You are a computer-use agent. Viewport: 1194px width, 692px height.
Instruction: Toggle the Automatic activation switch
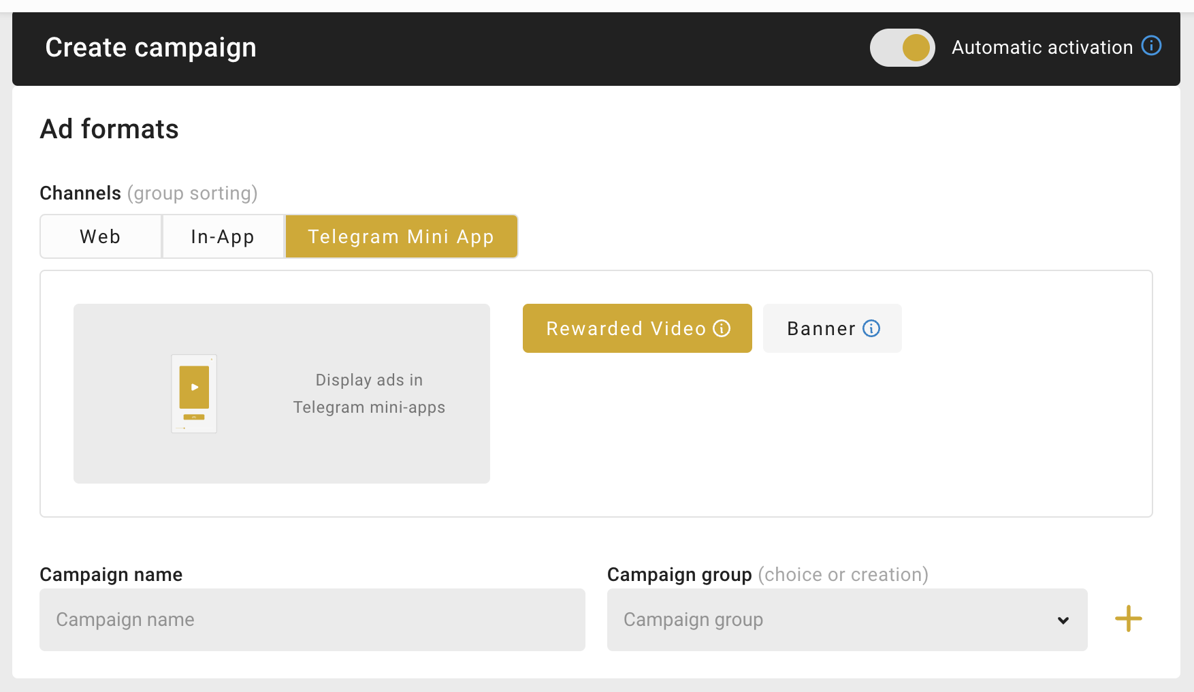point(902,48)
